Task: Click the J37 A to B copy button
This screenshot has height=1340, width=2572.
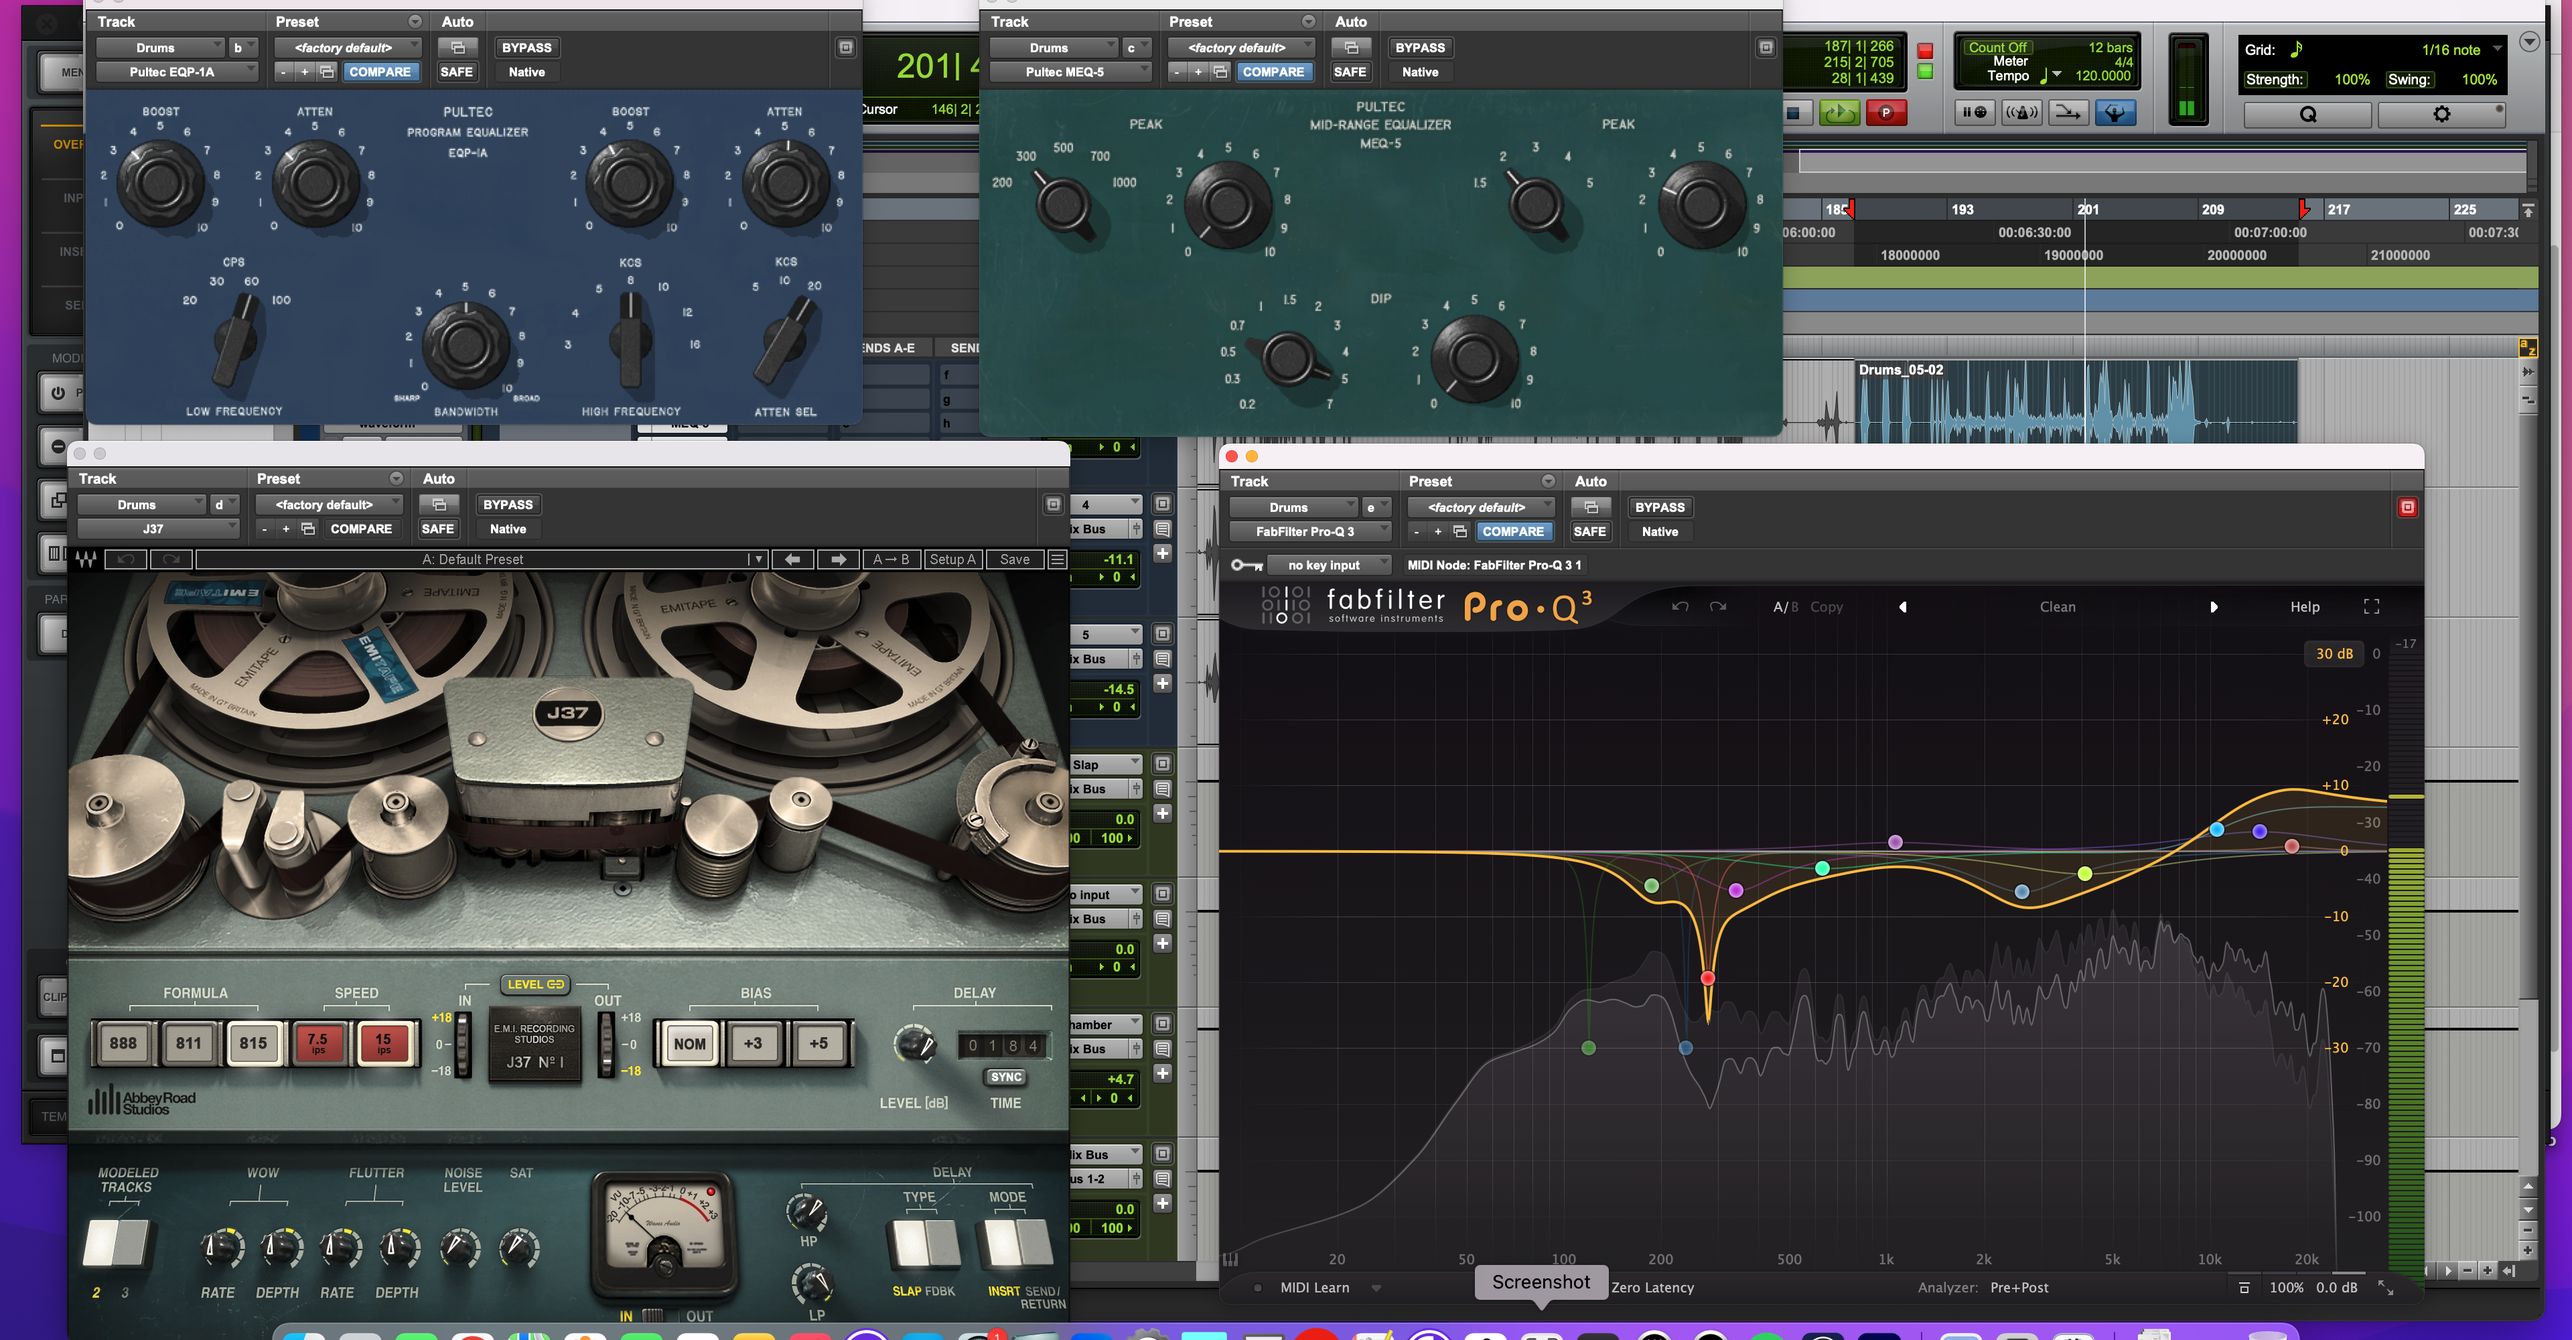Action: pyautogui.click(x=891, y=559)
